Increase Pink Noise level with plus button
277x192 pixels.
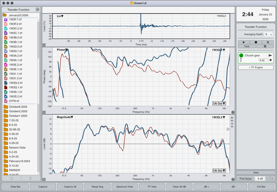point(272,179)
